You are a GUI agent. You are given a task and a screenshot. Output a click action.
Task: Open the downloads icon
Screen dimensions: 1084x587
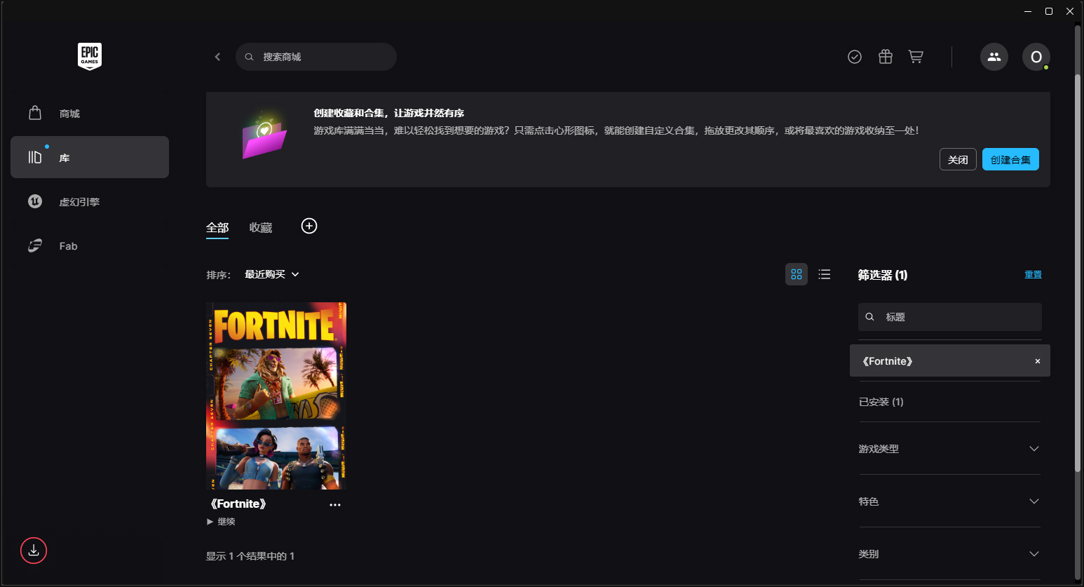click(x=34, y=551)
